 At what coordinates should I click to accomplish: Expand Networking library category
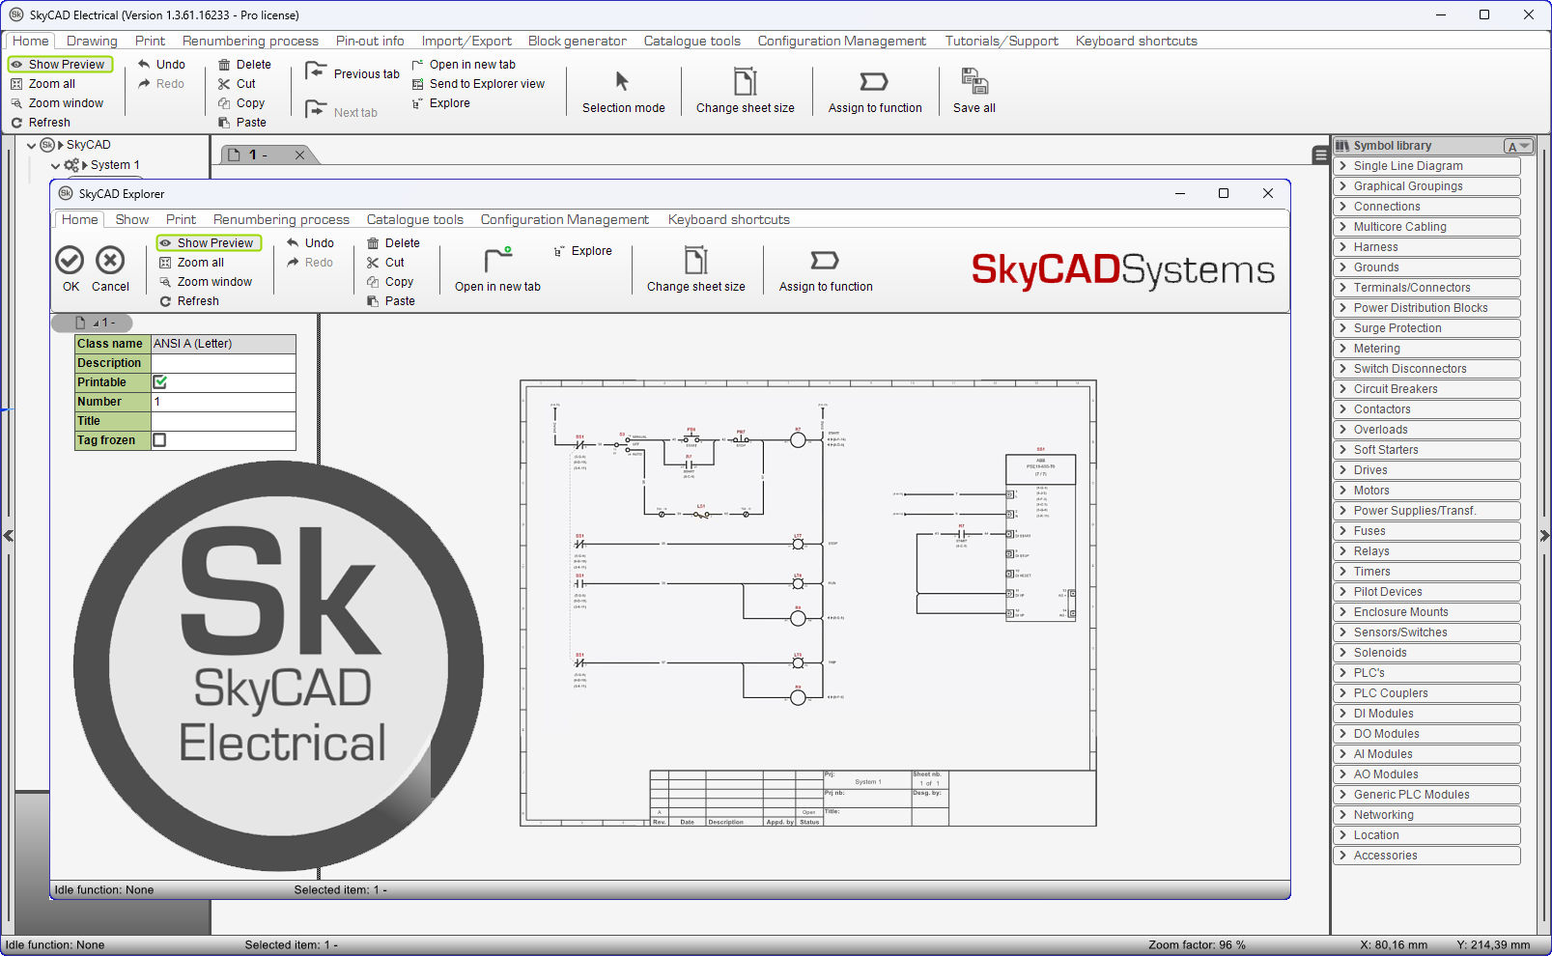click(1343, 815)
